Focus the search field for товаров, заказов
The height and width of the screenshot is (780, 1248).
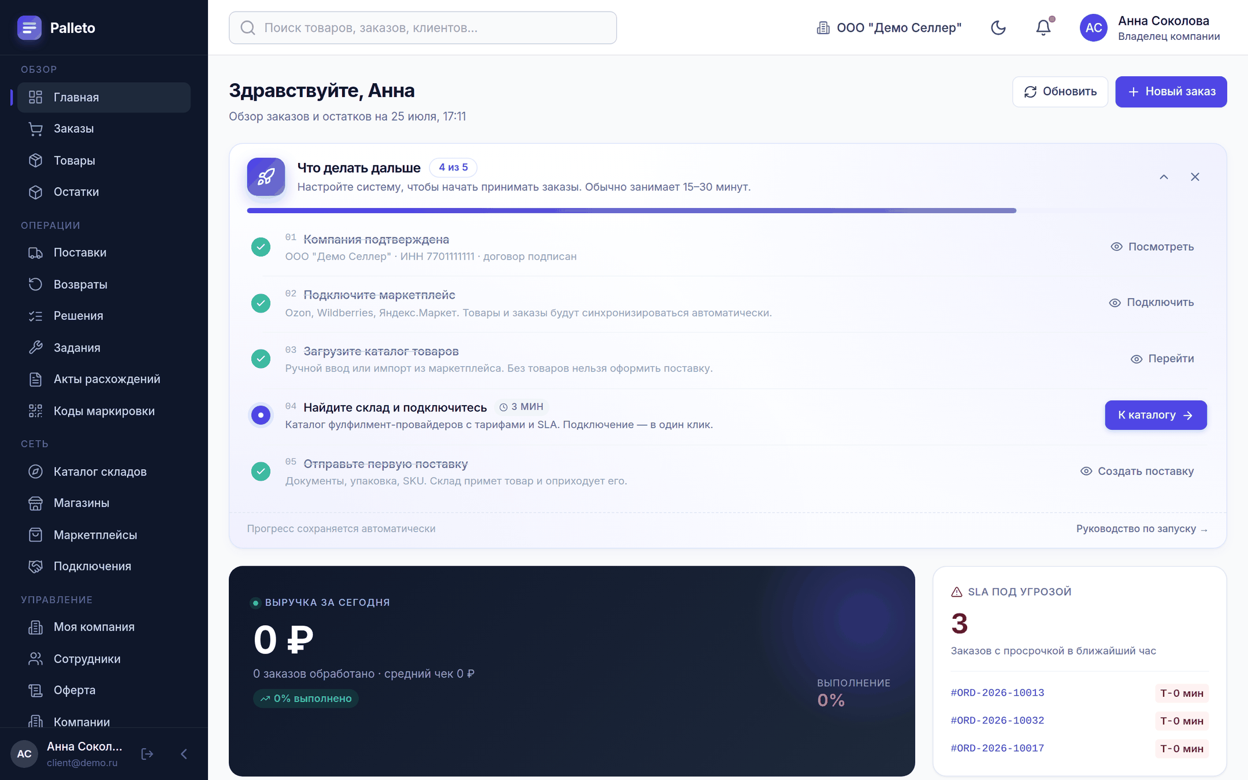(x=423, y=28)
